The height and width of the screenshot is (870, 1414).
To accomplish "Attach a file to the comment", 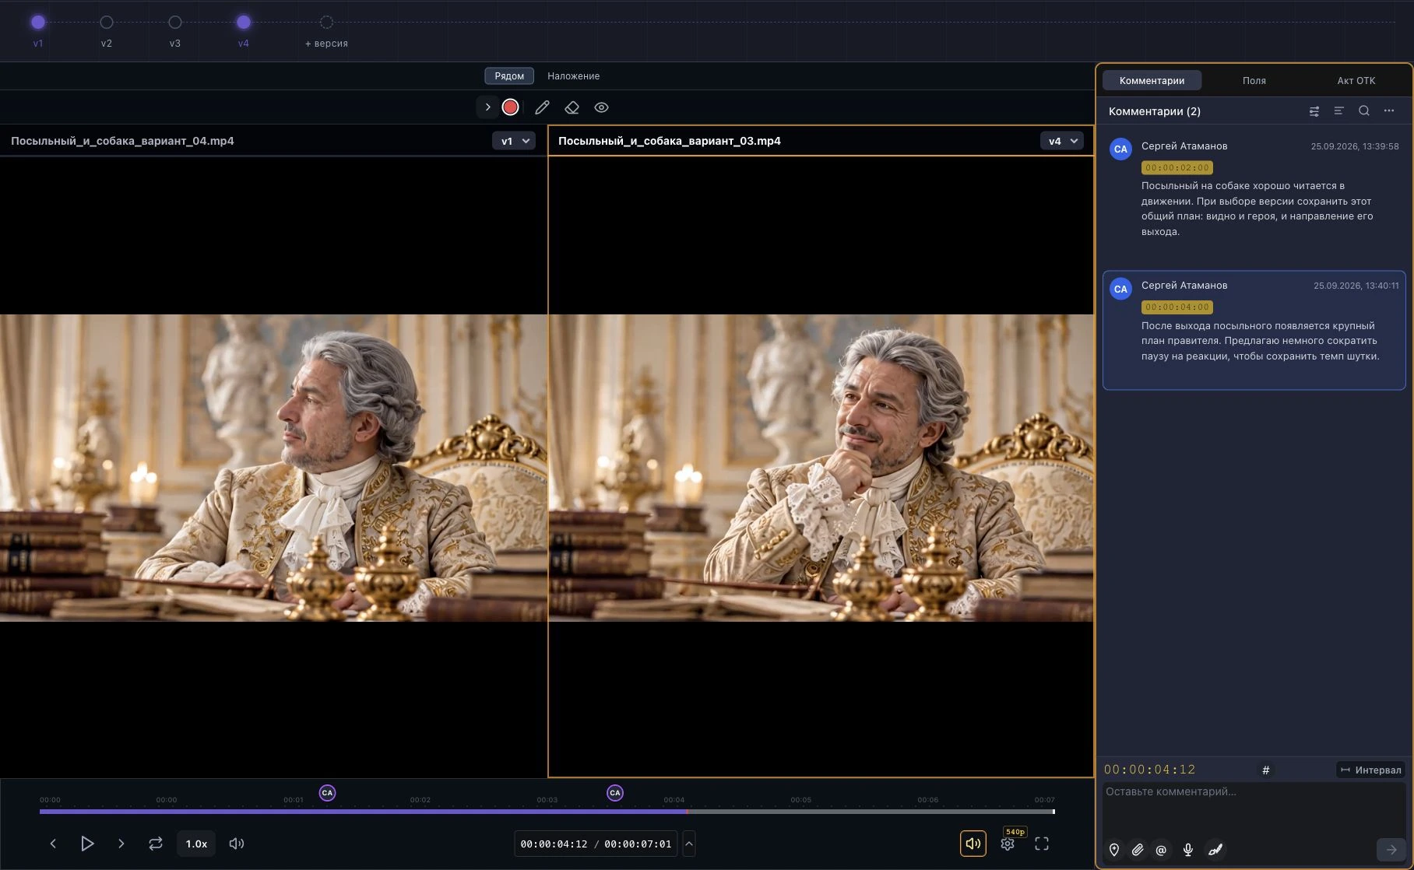I will tap(1138, 850).
